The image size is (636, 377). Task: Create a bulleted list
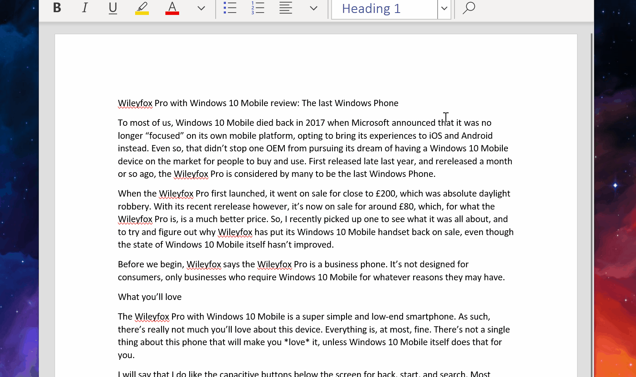[230, 8]
